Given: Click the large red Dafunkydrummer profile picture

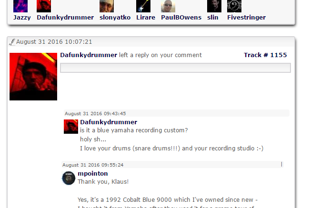Looking at the screenshot, I should tap(33, 77).
